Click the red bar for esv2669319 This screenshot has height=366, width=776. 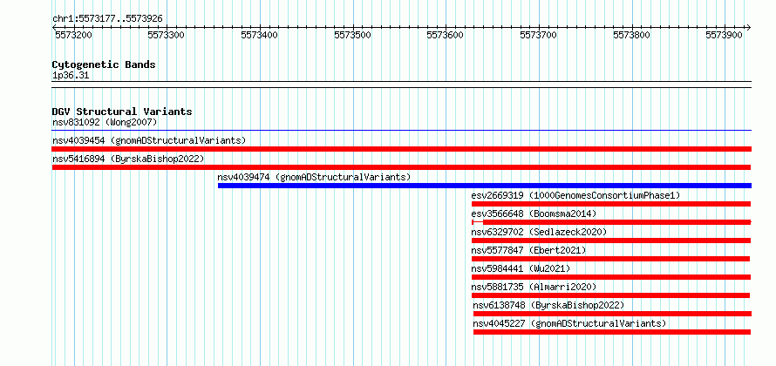coord(611,204)
